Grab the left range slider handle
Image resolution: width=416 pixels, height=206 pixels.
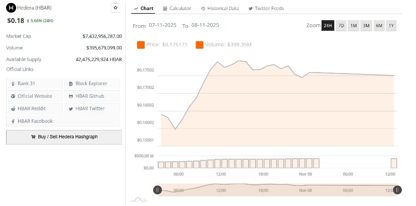[x=157, y=190]
